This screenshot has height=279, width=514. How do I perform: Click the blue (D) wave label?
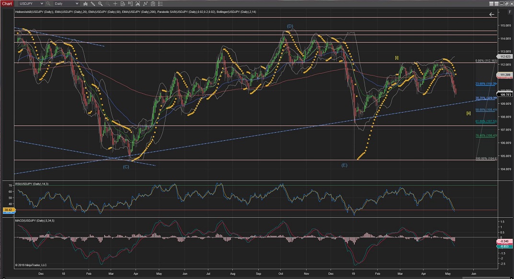pos(290,26)
